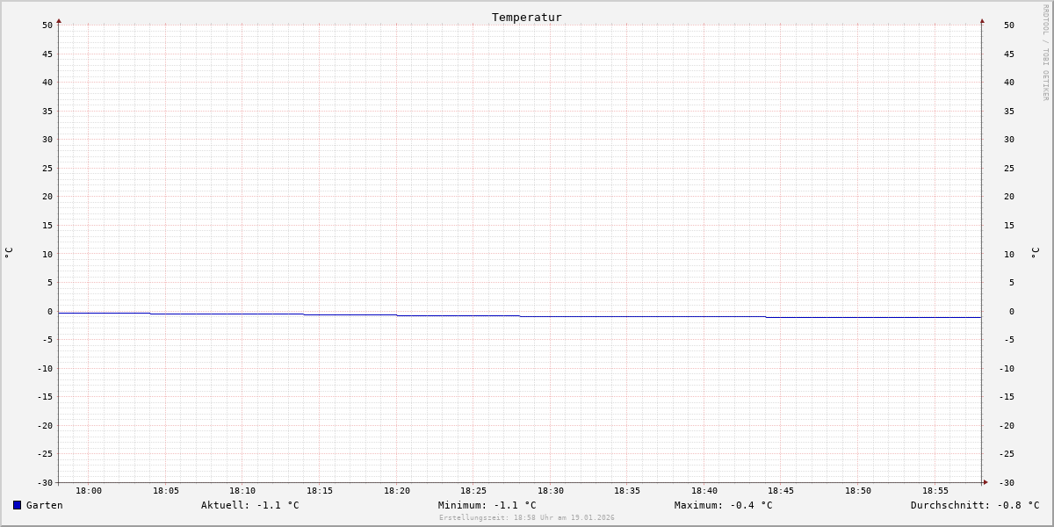
Task: Click the Aktuell -1.1 °C reading
Action: 250,505
